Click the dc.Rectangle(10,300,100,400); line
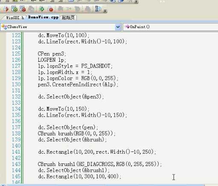The image size is (218, 186). (x=80, y=176)
